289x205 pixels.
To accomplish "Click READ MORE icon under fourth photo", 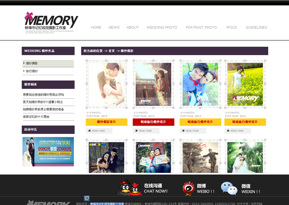I will pos(228,131).
